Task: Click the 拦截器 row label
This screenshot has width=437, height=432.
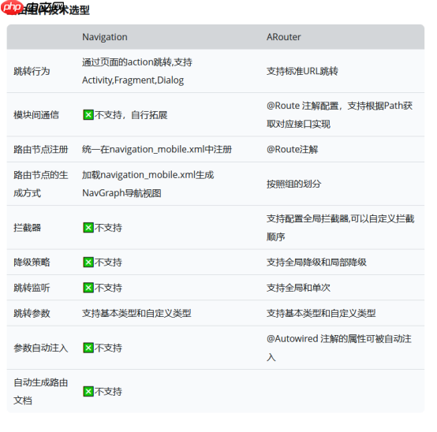Action: click(28, 228)
